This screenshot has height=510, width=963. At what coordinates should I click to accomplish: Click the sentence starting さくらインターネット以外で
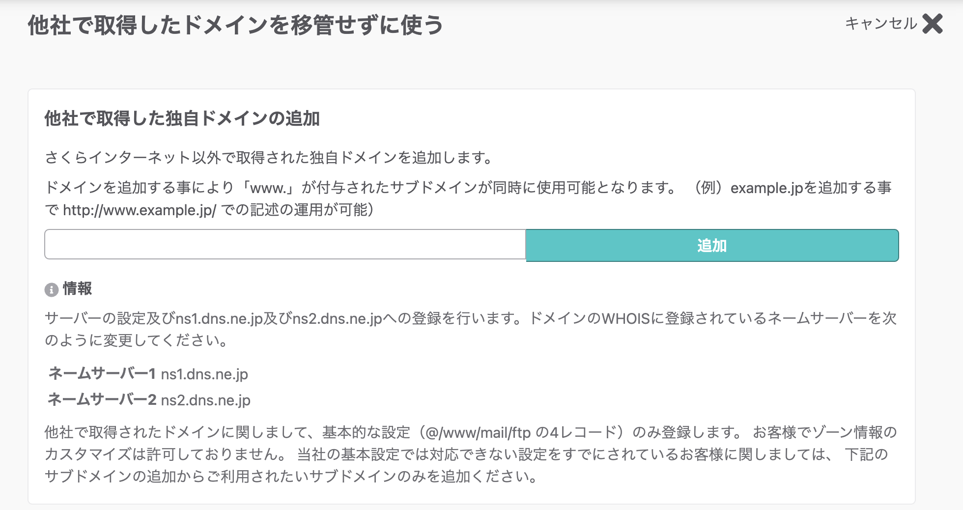click(269, 158)
